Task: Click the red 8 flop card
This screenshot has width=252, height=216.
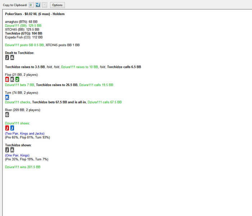Action: point(7,79)
